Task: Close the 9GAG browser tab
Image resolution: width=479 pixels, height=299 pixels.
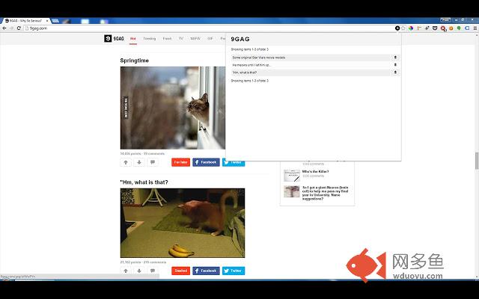Action: click(47, 21)
